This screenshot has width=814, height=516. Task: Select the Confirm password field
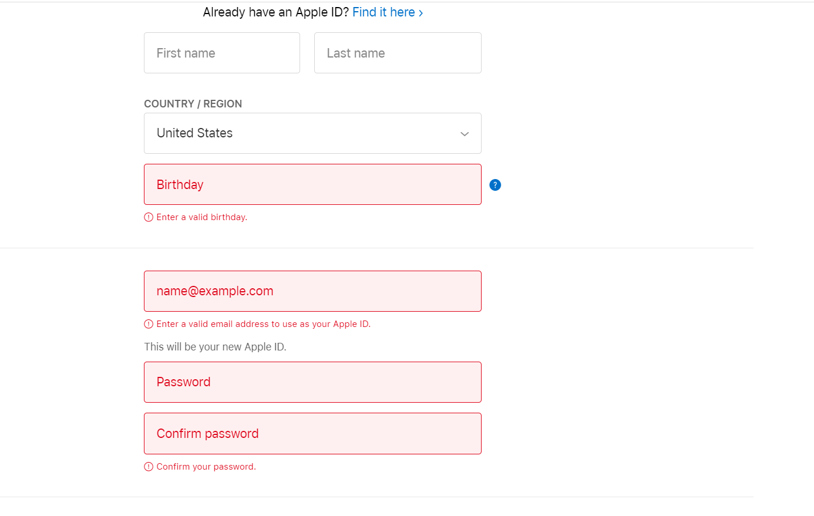coord(312,433)
